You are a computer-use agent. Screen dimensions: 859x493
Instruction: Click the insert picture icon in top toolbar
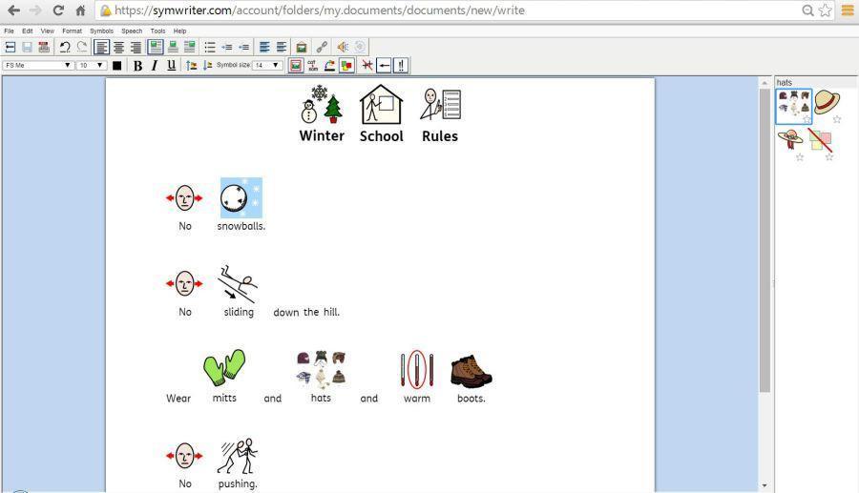(x=302, y=47)
